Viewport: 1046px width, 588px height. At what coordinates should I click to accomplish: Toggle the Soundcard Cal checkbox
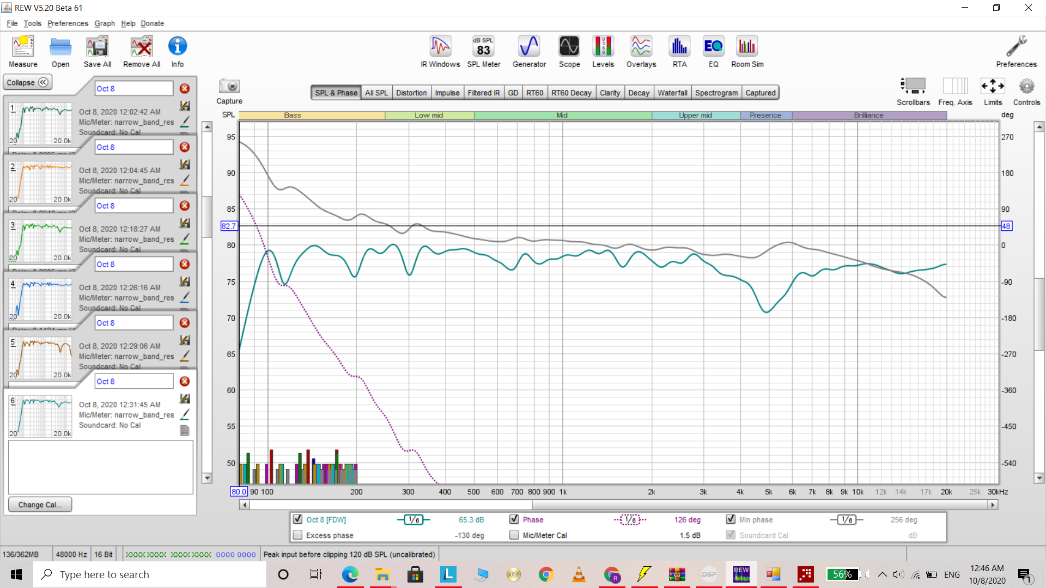click(x=731, y=535)
